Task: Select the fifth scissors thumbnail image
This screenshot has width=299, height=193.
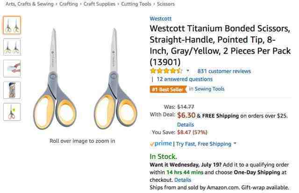Action: click(x=12, y=111)
